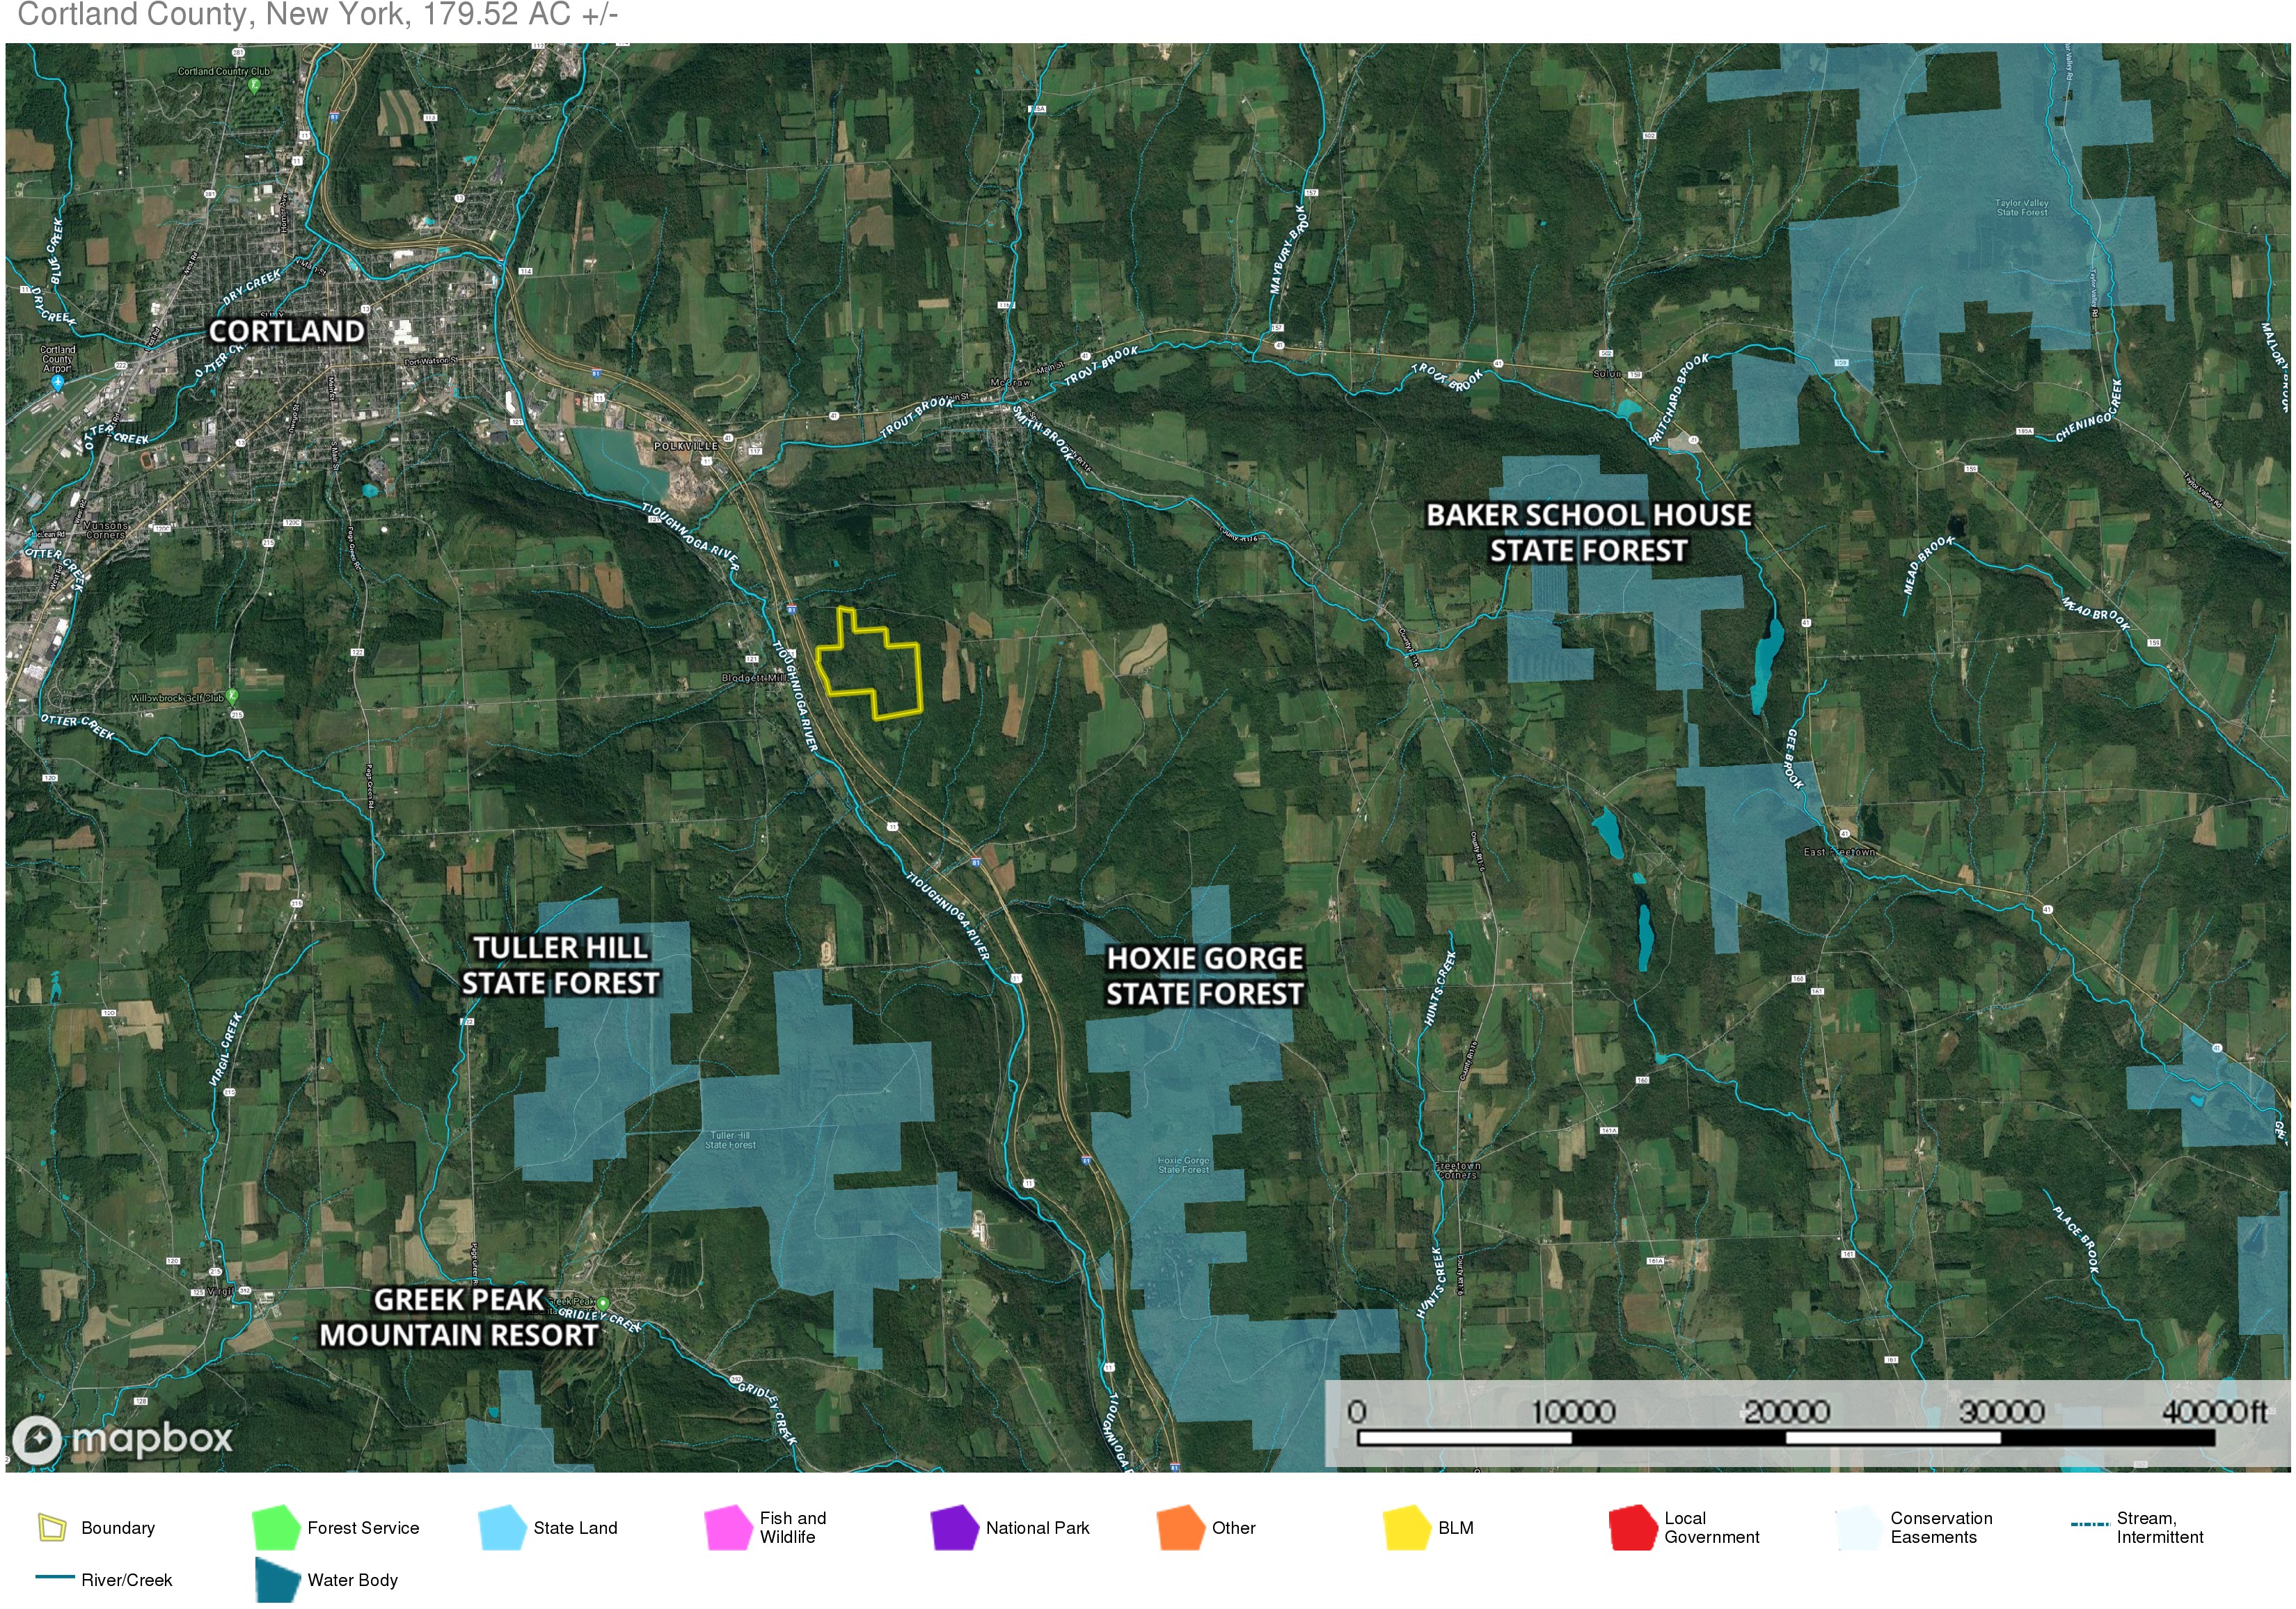Click the Willowbrook Golf Club green marker
Image resolution: width=2296 pixels, height=1609 pixels.
(232, 695)
